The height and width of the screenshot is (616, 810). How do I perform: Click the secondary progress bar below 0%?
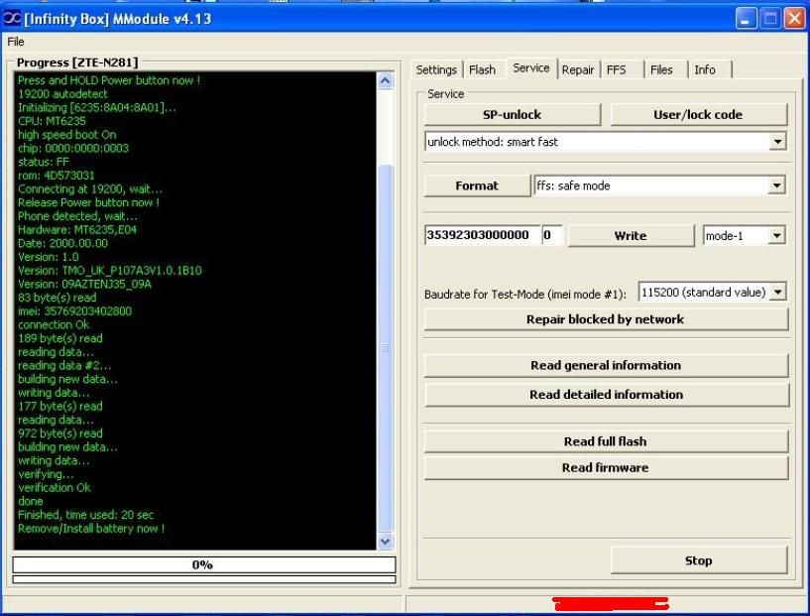pos(204,580)
